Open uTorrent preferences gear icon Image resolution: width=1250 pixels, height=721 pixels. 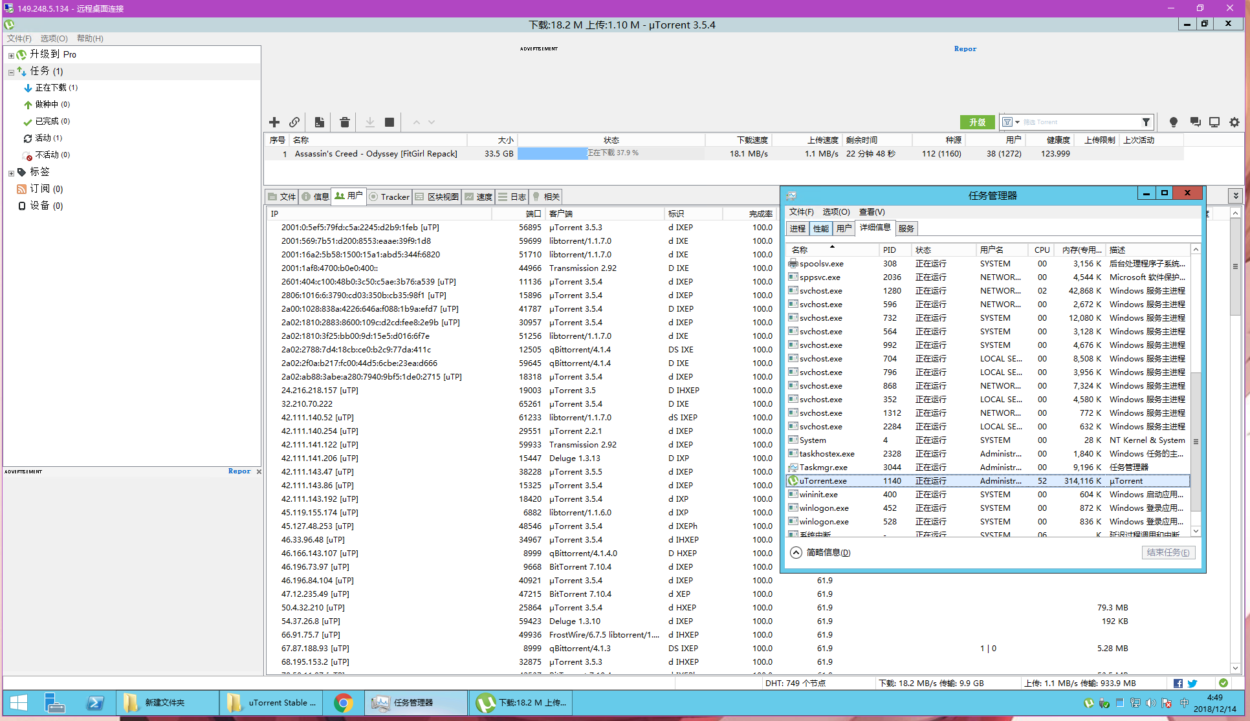[x=1234, y=122]
